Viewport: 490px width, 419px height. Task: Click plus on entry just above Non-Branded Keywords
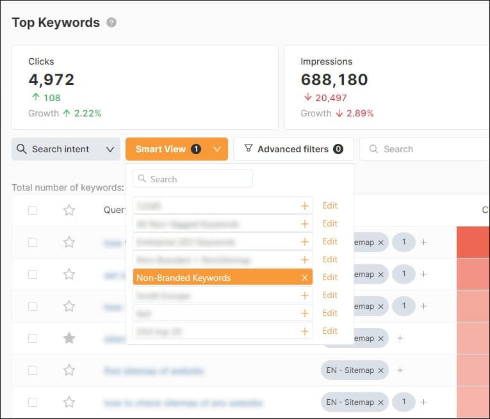[x=305, y=260]
